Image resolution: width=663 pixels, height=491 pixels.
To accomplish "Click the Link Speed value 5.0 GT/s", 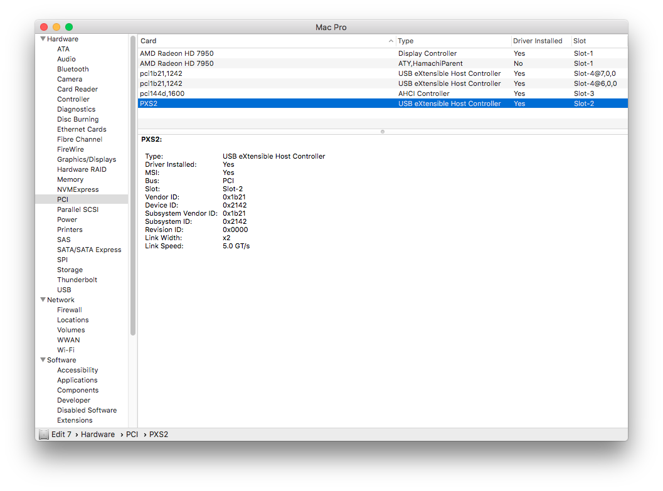I will tap(236, 246).
